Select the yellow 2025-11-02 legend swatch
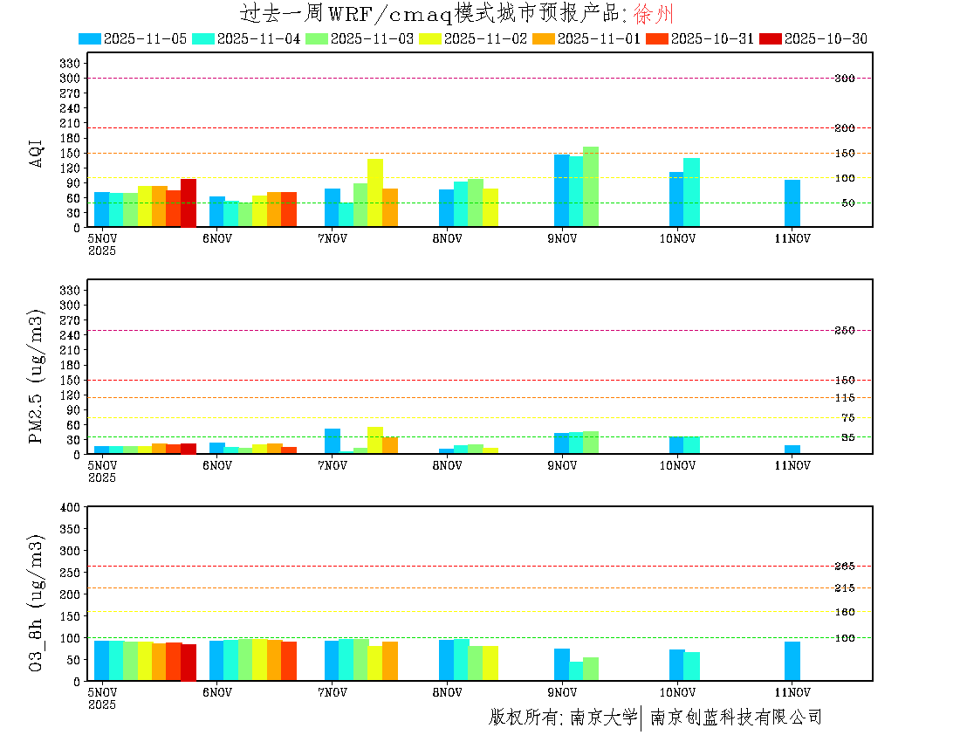Screen dimensions: 960x742 [430, 38]
